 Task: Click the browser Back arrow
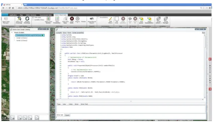[3, 8]
